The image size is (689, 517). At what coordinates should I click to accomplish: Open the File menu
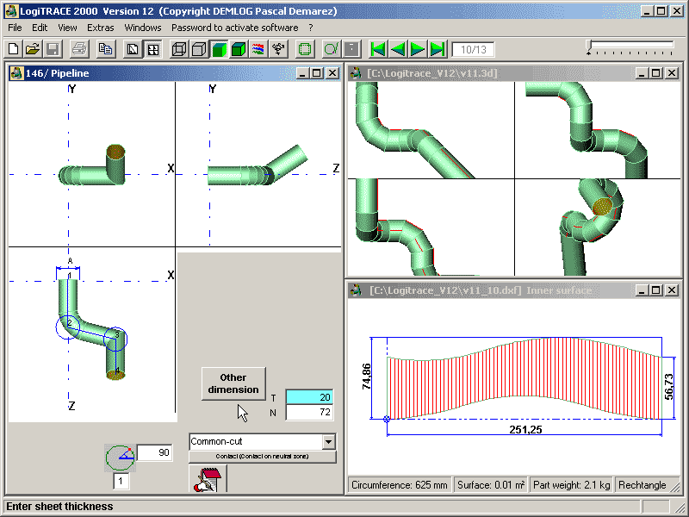[15, 28]
